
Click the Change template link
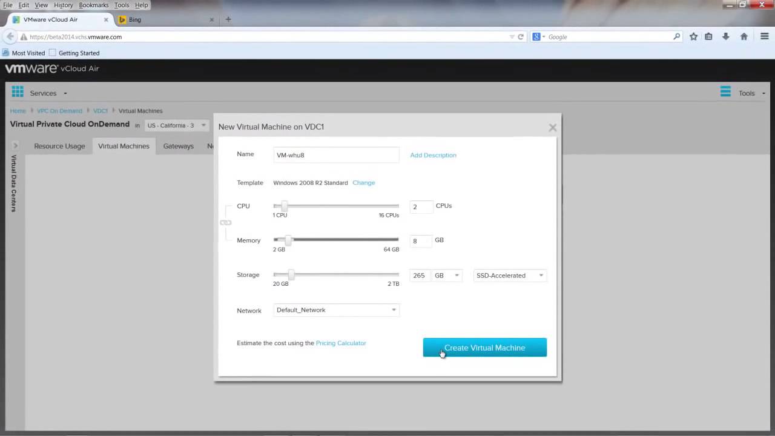(x=364, y=182)
